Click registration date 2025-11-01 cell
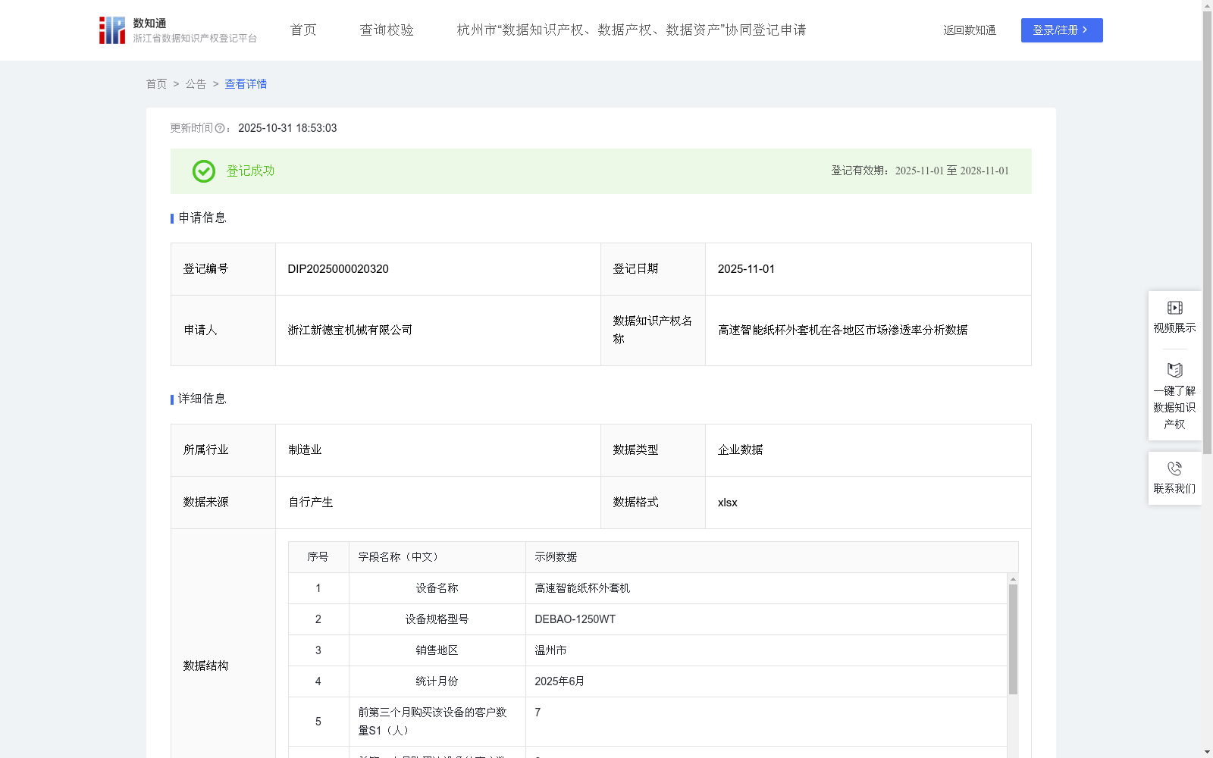 coord(868,269)
